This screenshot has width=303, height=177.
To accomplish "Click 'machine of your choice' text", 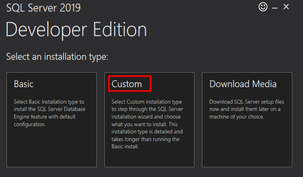I will [x=236, y=117].
